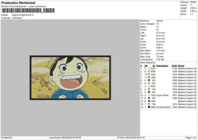The height and width of the screenshot is (140, 198).
Task: Select the Height value 2.63 in
Action: point(193,8)
